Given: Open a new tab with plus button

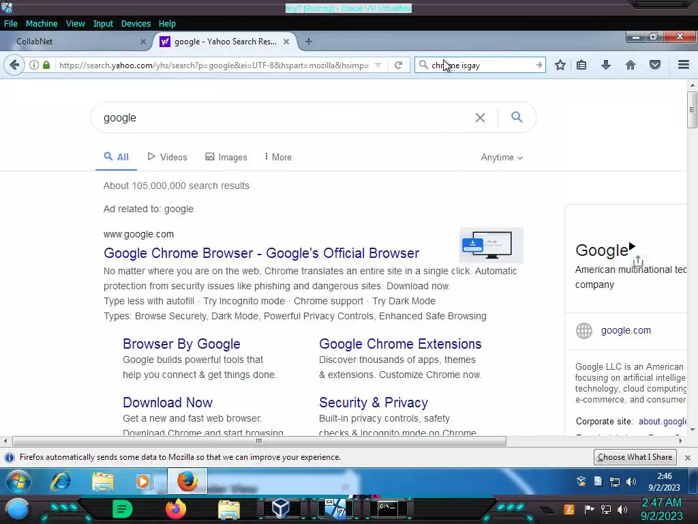Looking at the screenshot, I should click(309, 42).
